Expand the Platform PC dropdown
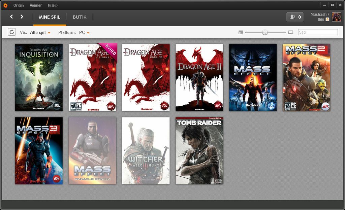Image resolution: width=345 pixels, height=210 pixels. coord(84,33)
